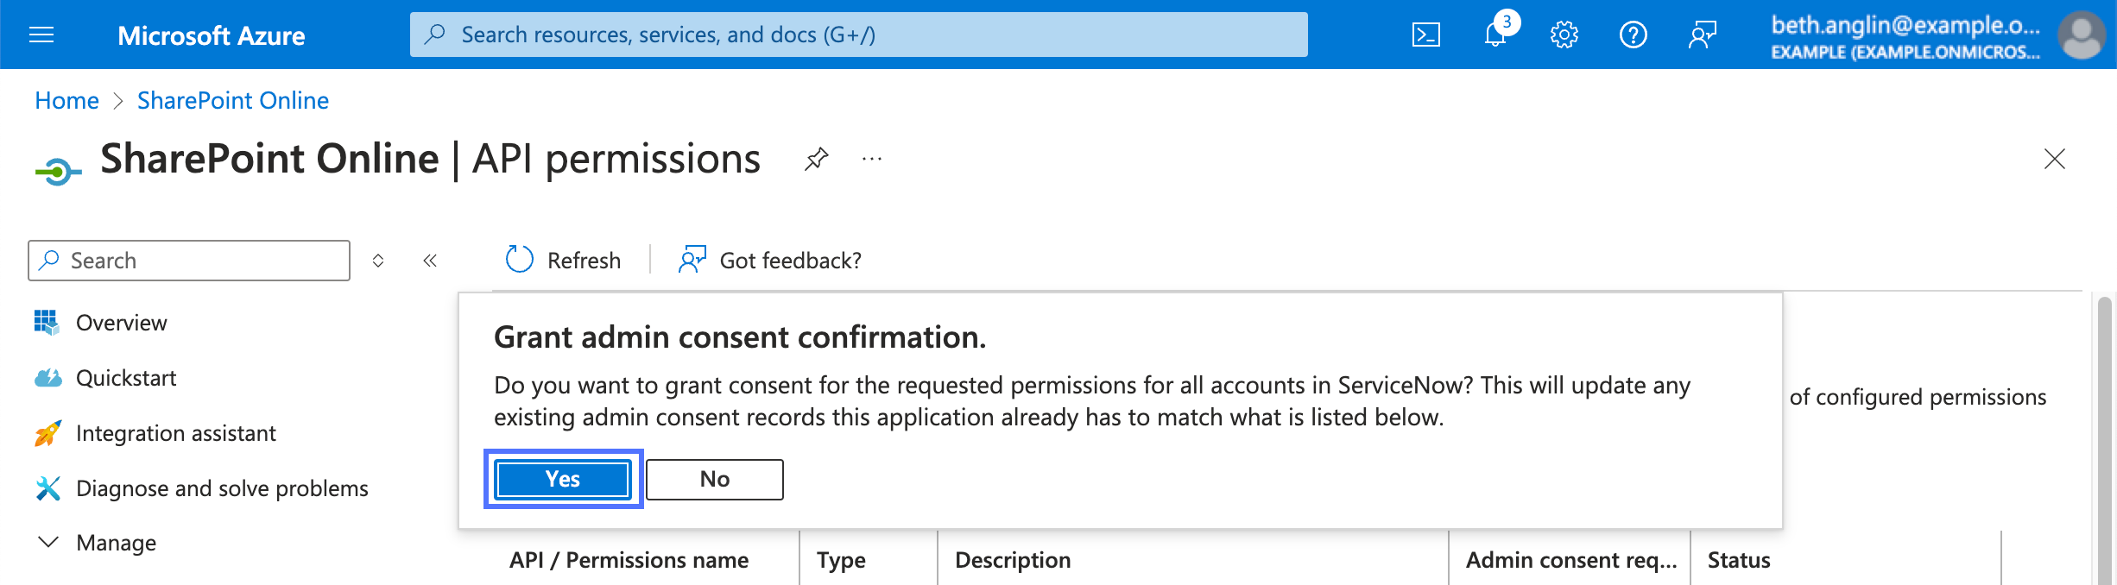This screenshot has width=2117, height=585.
Task: Open the hamburger portal menu
Action: (41, 35)
